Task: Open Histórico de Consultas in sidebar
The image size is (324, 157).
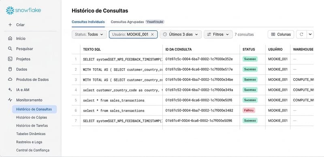Action: [x=34, y=109]
